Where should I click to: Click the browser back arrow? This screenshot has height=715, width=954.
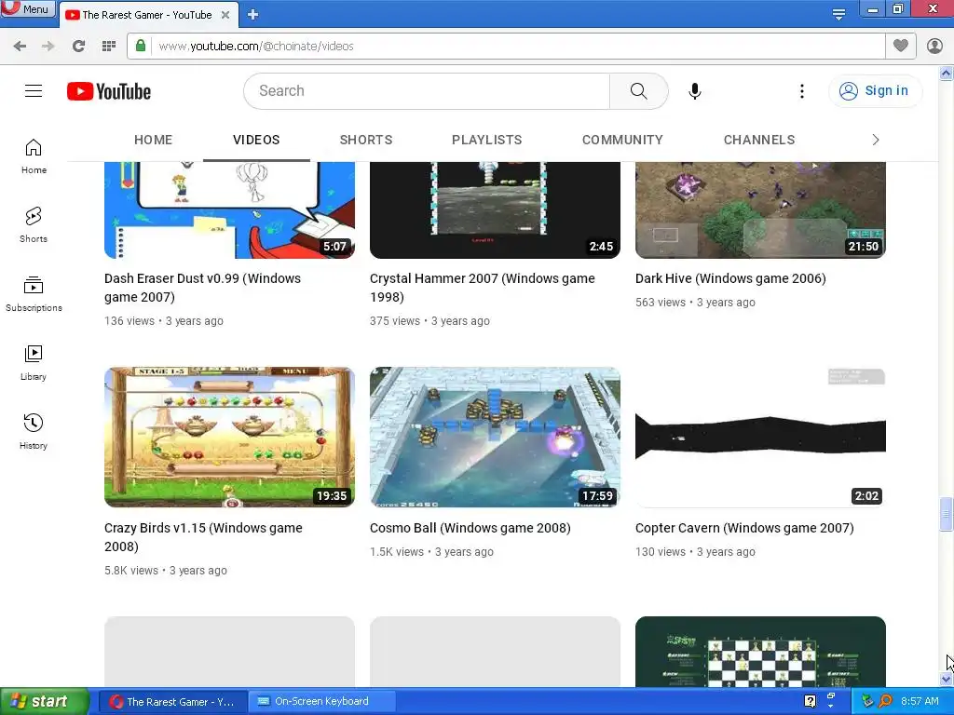pyautogui.click(x=20, y=47)
